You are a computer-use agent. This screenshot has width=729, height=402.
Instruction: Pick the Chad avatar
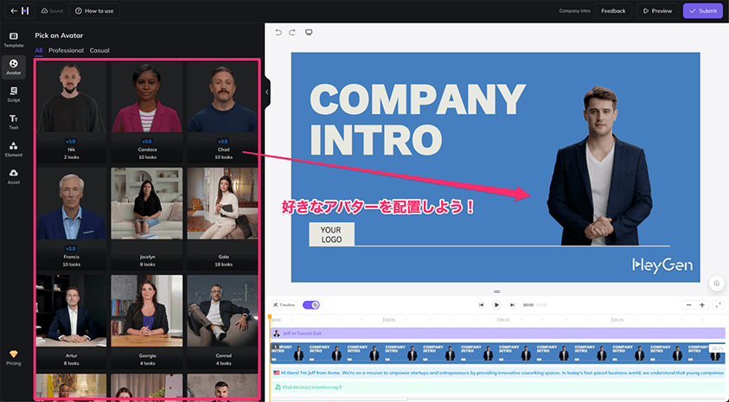(222, 112)
